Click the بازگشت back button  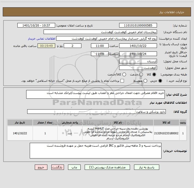tap(58, 167)
